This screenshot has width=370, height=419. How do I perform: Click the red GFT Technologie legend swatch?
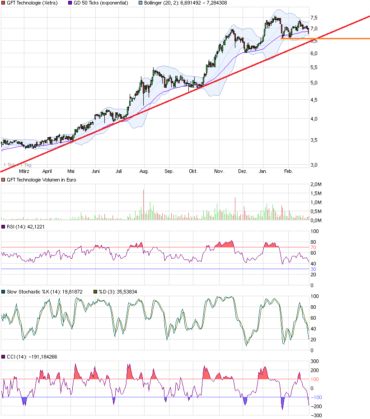click(3, 3)
